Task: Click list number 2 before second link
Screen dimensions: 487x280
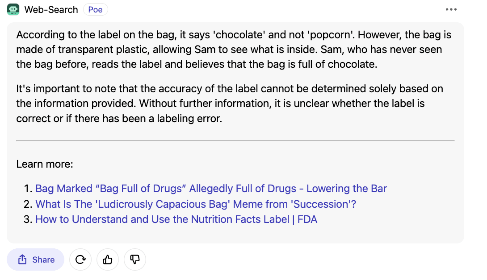Action: (x=28, y=204)
